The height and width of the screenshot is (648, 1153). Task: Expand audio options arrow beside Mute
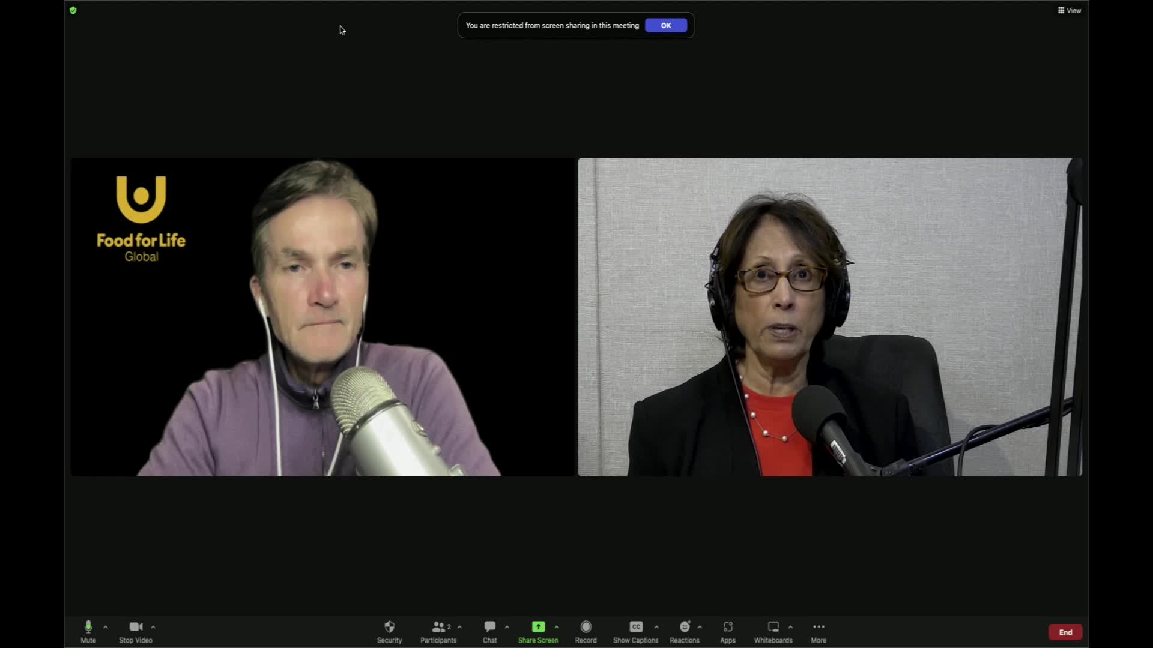click(x=106, y=627)
